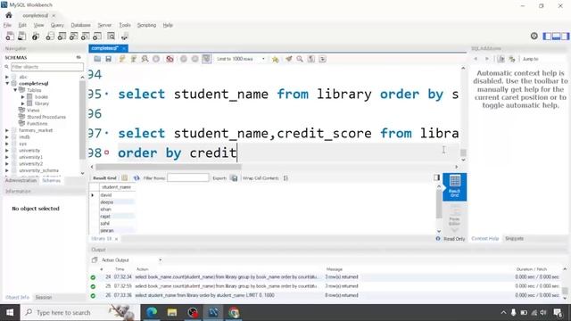This screenshot has width=571, height=321.
Task: Click manual context help icon
Action: 501,59
